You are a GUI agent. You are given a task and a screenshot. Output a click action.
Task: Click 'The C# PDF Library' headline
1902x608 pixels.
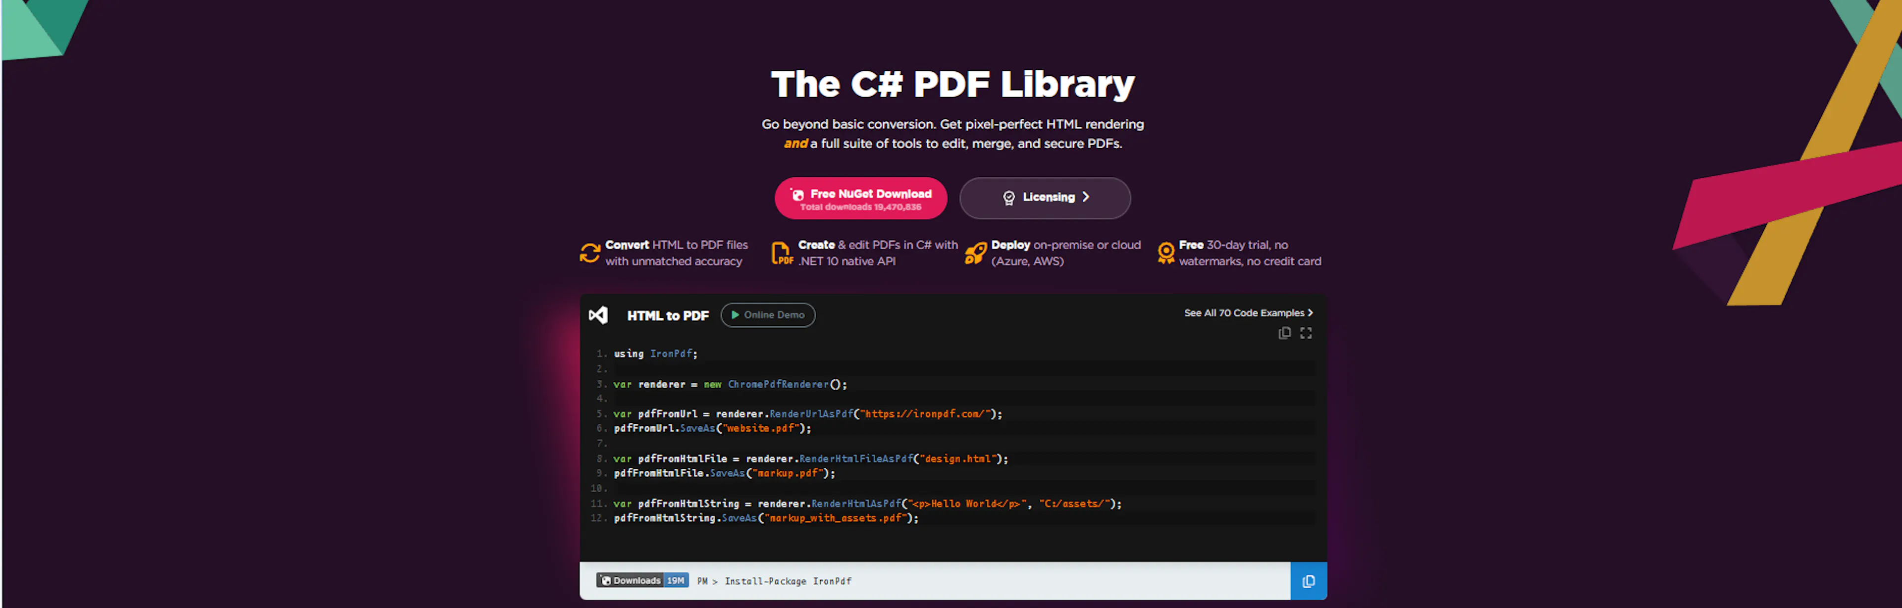pos(952,84)
